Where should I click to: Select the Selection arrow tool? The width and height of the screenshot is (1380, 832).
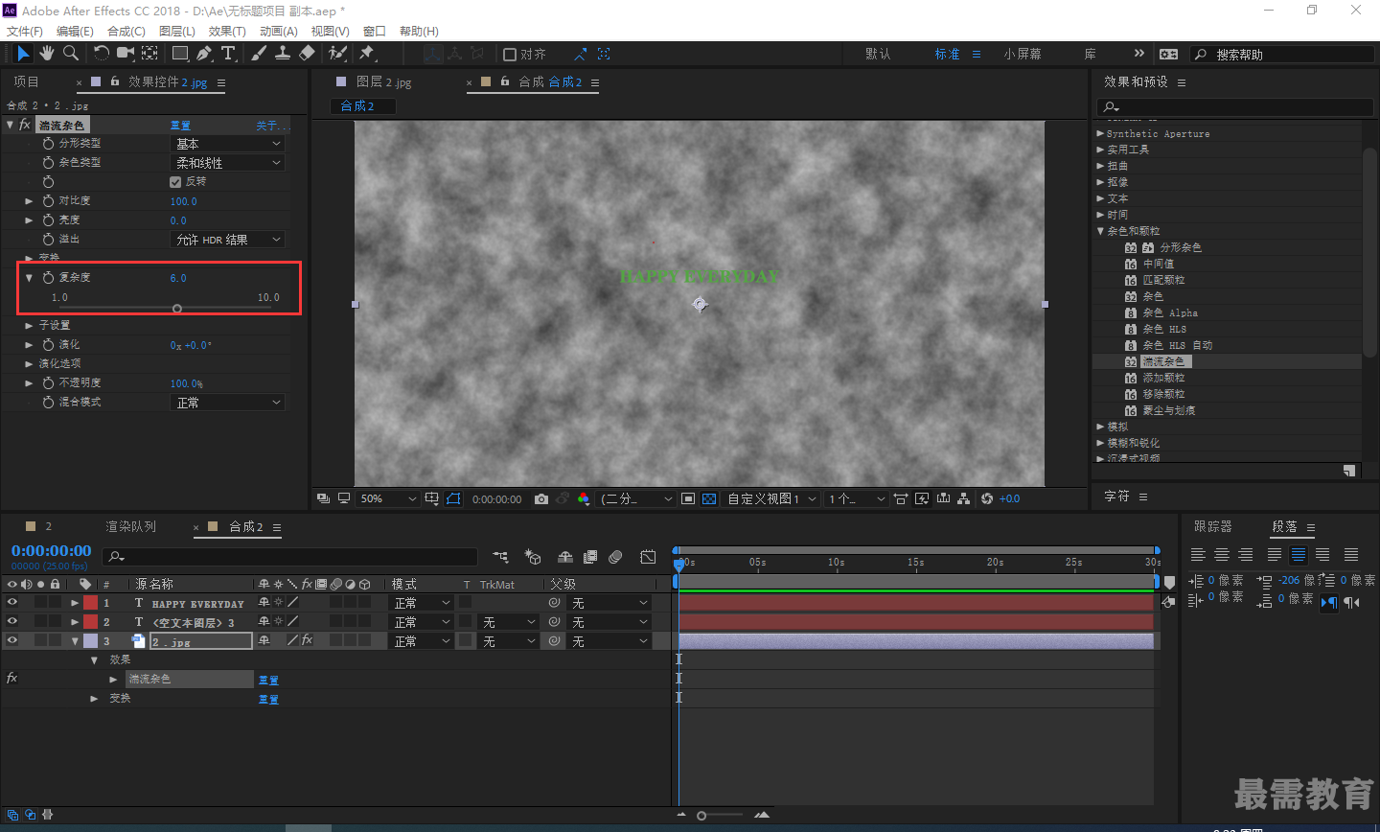(23, 54)
